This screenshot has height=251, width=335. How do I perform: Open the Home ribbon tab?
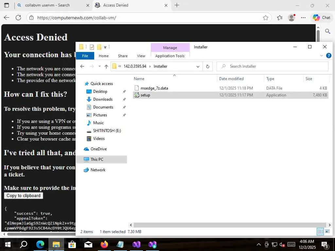tap(104, 56)
